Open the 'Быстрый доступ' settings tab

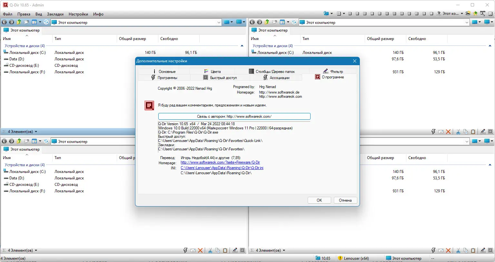coord(220,77)
